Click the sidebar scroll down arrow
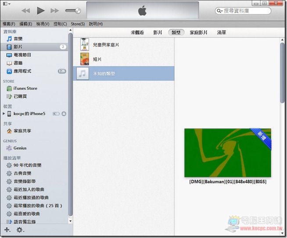This screenshot has width=287, height=238. (71, 221)
